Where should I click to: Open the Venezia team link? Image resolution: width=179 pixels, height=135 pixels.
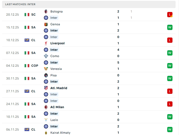coord(56,69)
